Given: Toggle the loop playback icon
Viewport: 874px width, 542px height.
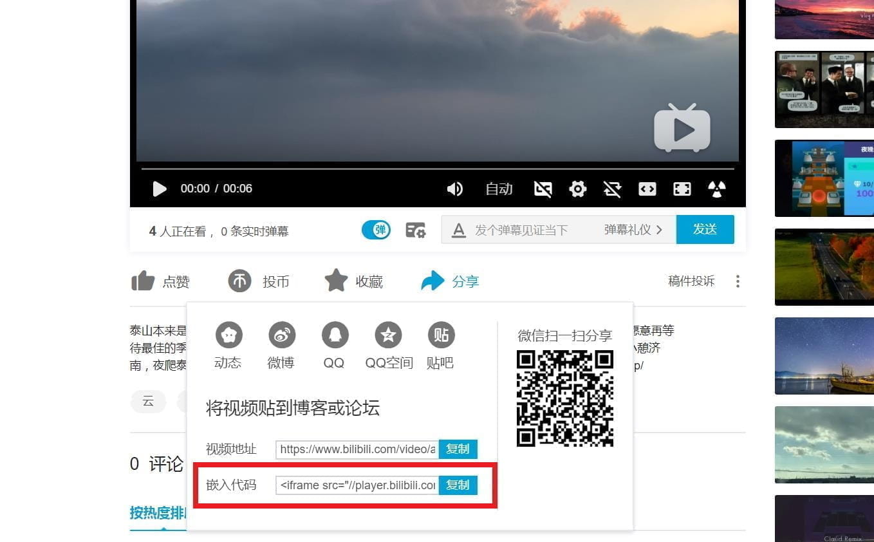Looking at the screenshot, I should pyautogui.click(x=612, y=189).
